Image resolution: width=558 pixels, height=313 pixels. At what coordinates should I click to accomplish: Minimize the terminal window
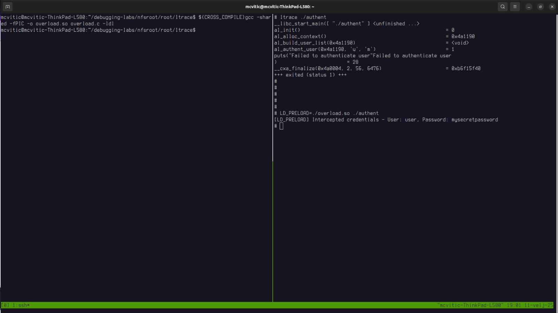click(529, 7)
